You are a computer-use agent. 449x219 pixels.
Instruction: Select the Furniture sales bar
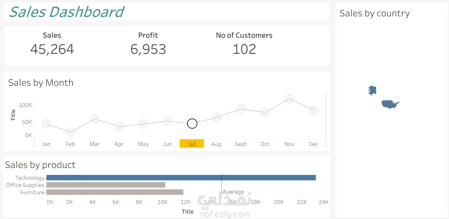[x=115, y=192]
